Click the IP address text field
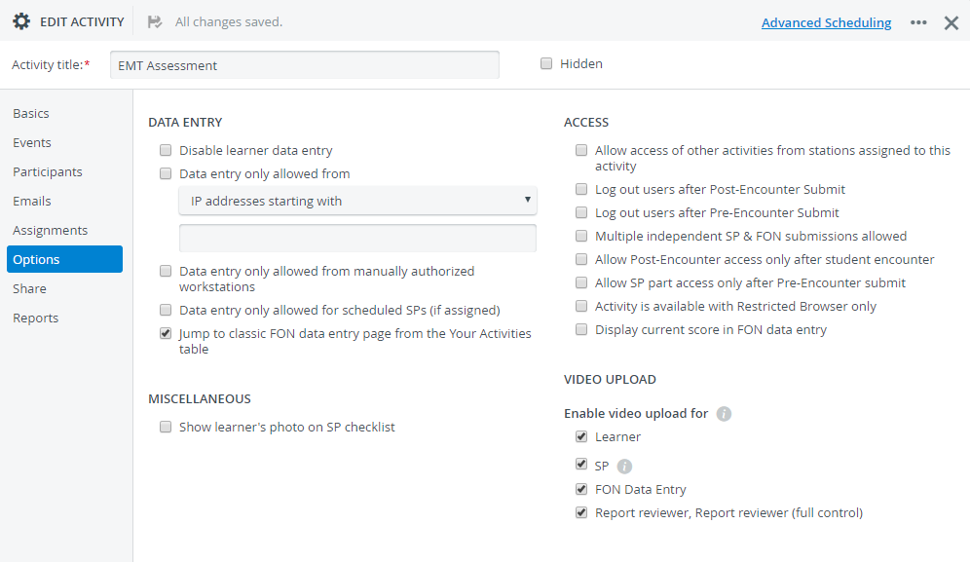 [357, 238]
